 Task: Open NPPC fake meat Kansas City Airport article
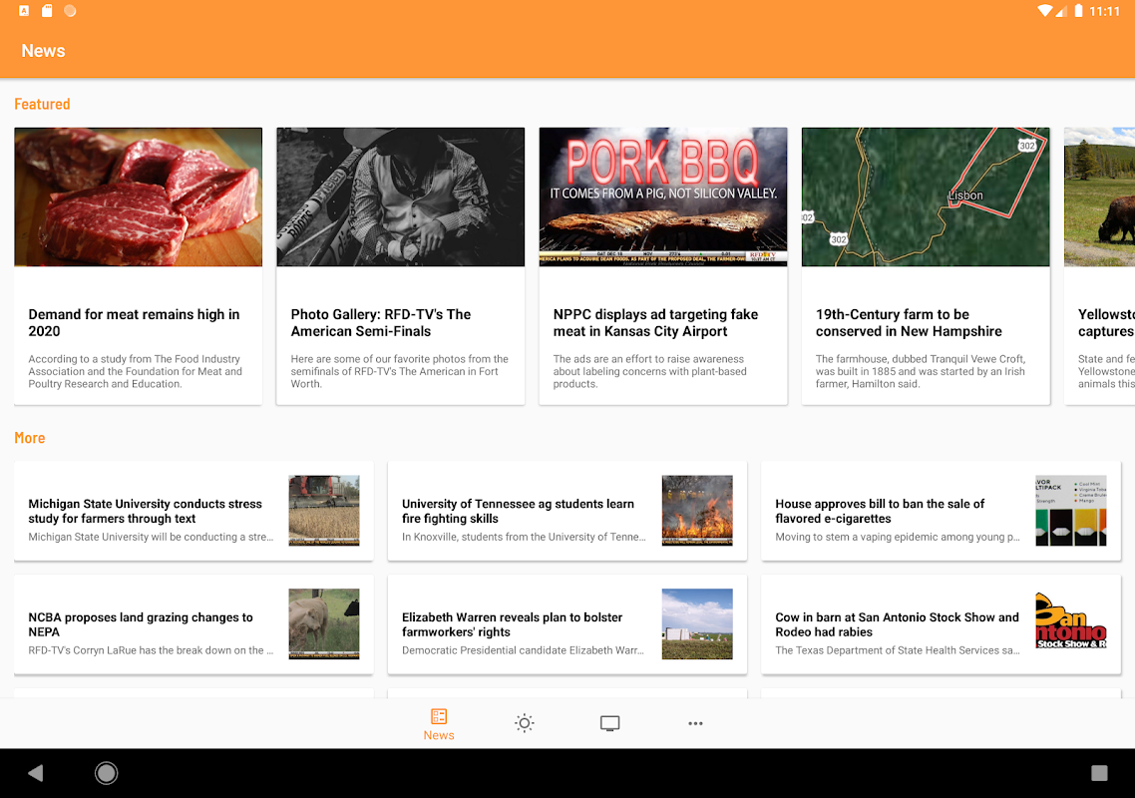tap(656, 323)
